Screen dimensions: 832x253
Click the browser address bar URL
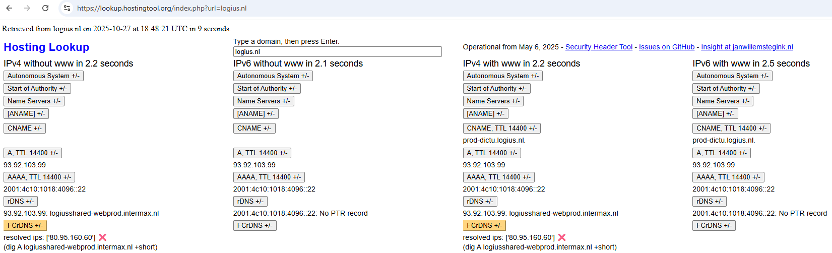tap(162, 8)
